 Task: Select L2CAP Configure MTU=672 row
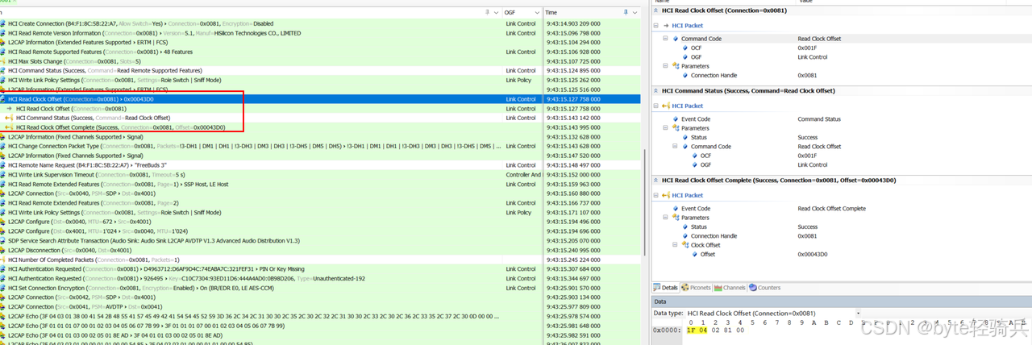click(x=321, y=222)
